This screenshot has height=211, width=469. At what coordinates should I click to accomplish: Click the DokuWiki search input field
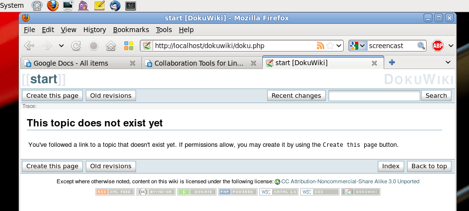374,96
